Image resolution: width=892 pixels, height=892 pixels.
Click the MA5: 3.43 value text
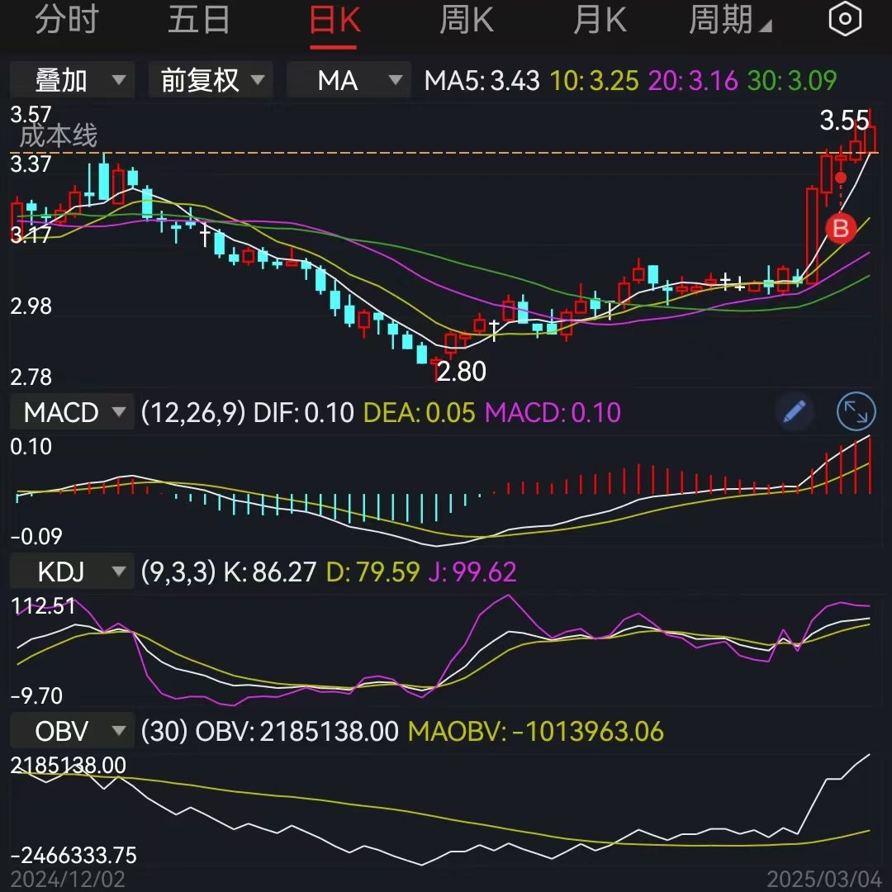(x=482, y=79)
